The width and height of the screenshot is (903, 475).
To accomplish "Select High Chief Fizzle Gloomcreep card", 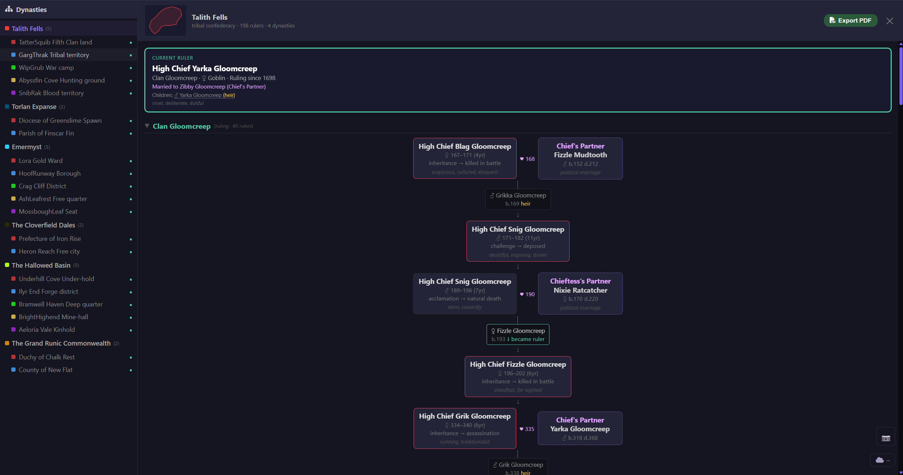I will pos(518,377).
